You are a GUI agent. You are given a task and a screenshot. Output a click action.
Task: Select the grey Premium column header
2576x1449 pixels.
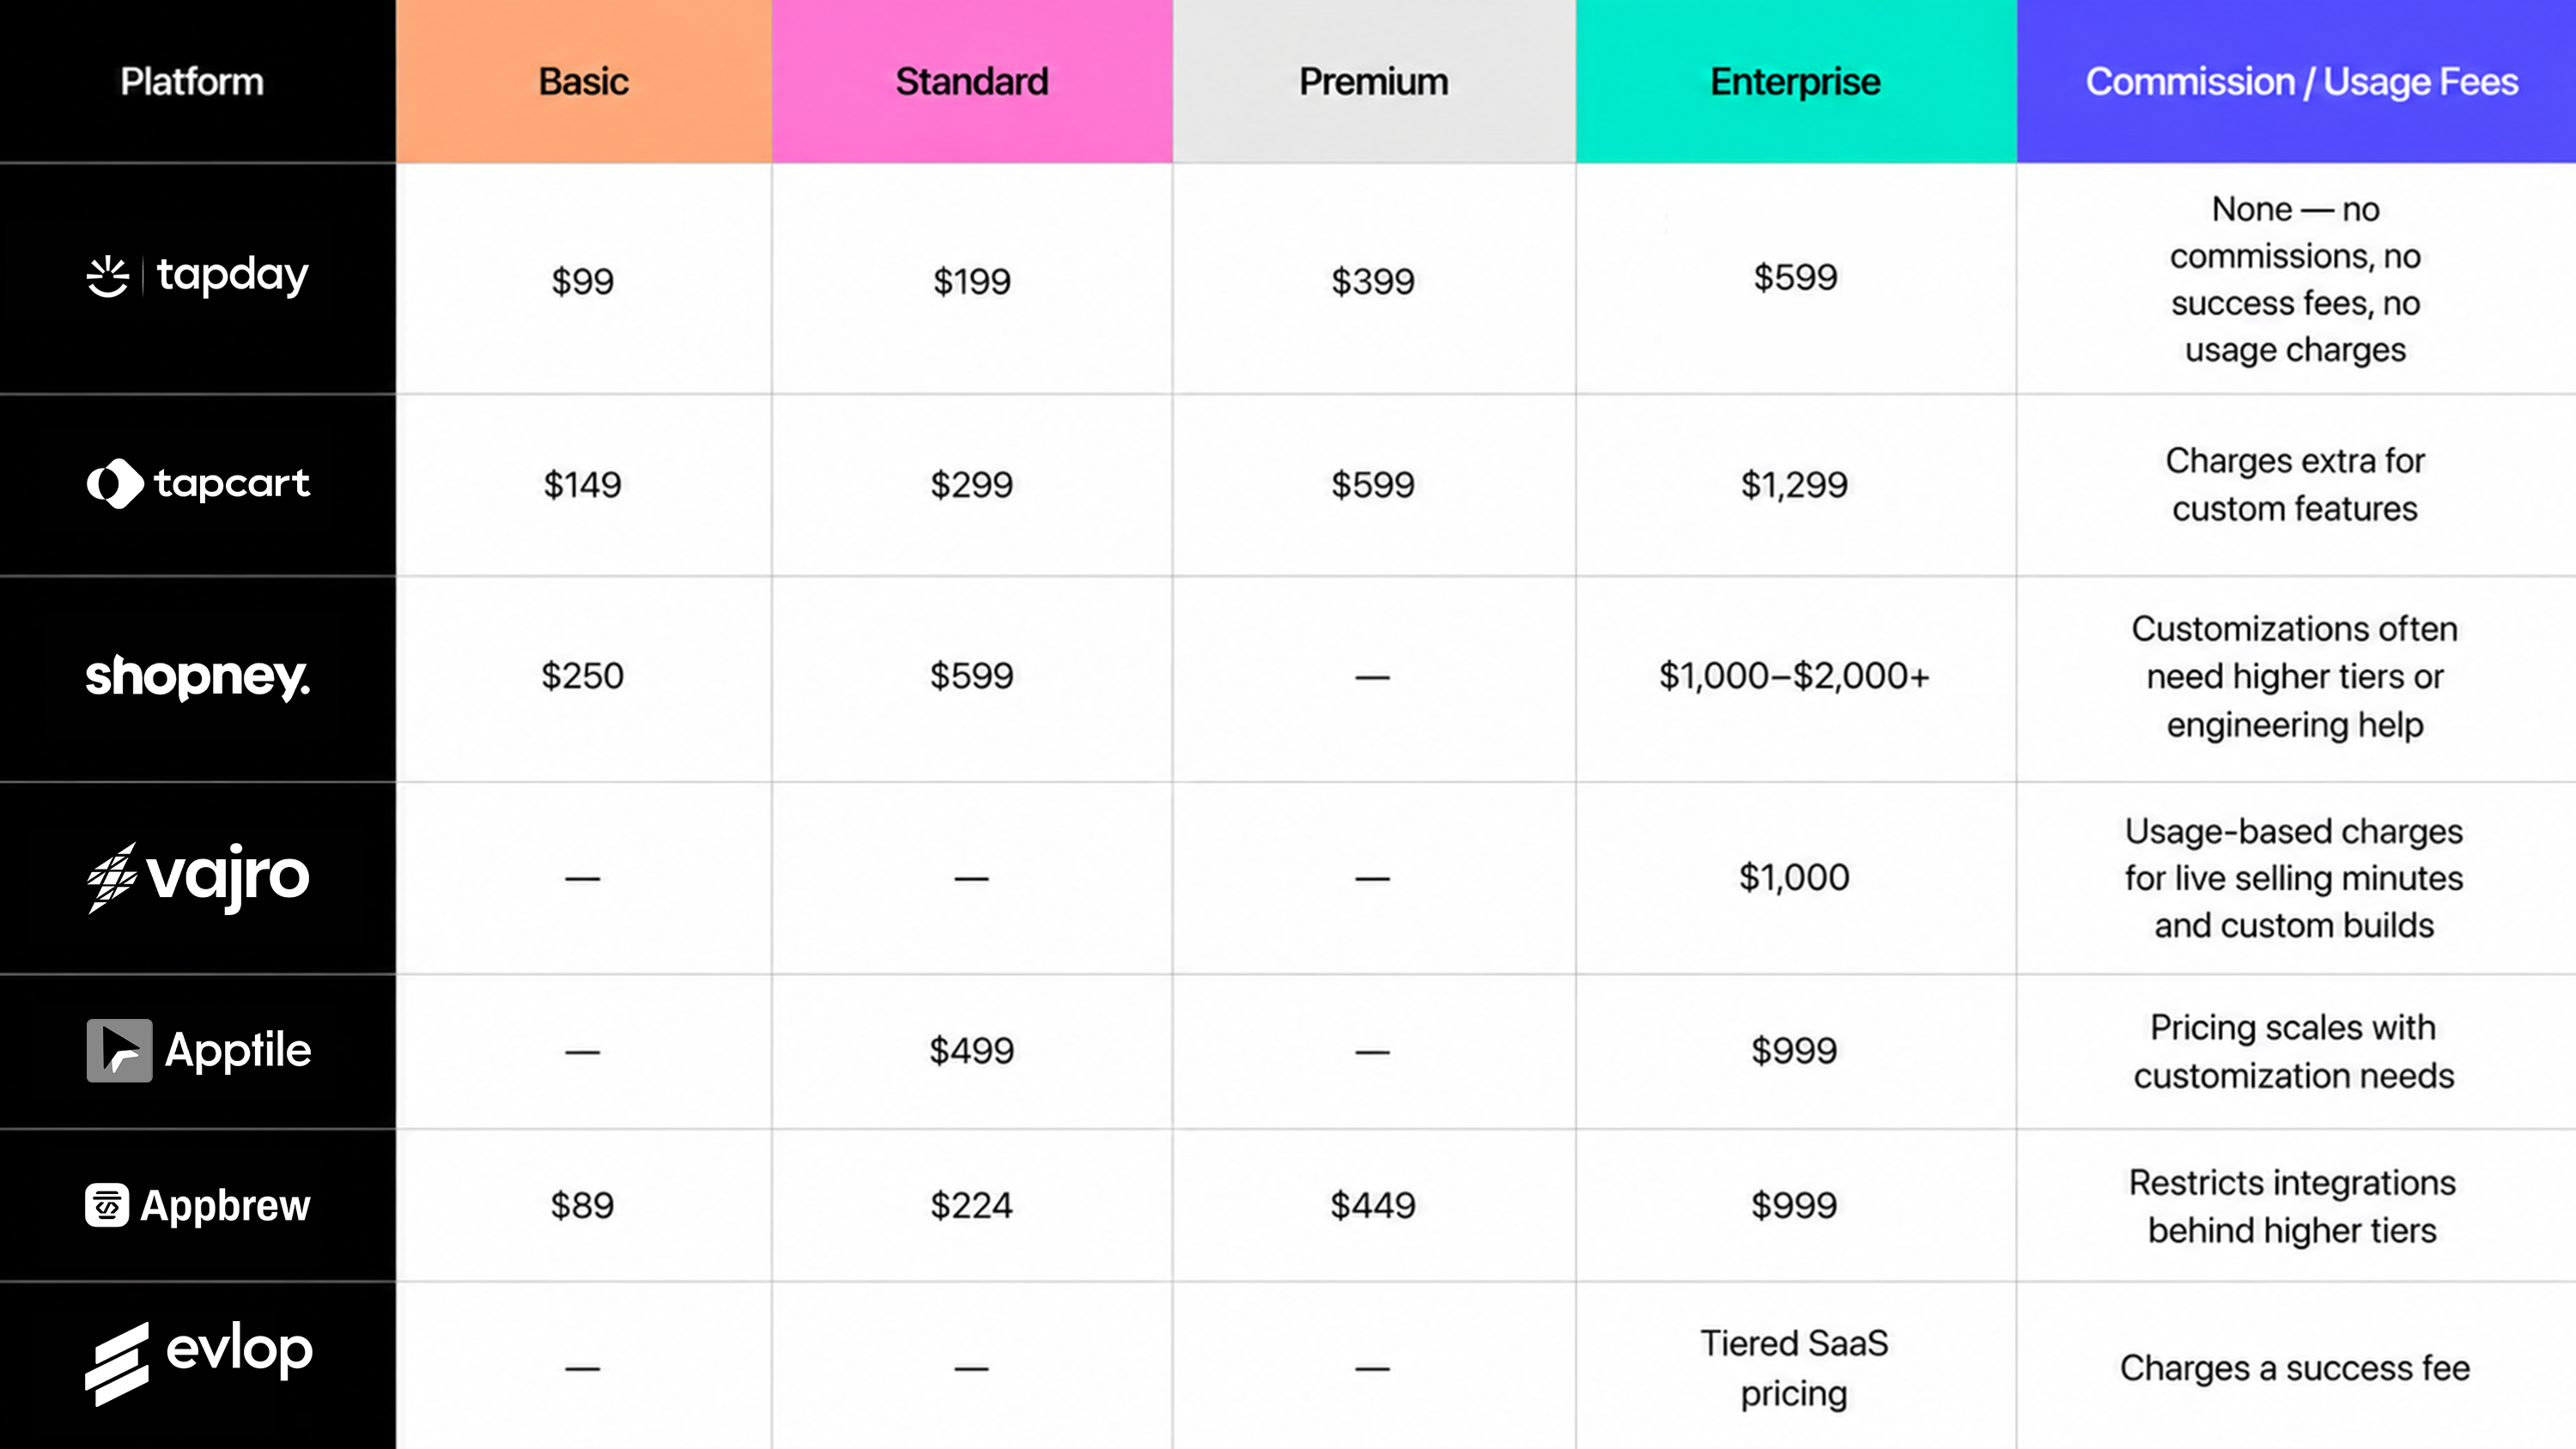[1374, 81]
